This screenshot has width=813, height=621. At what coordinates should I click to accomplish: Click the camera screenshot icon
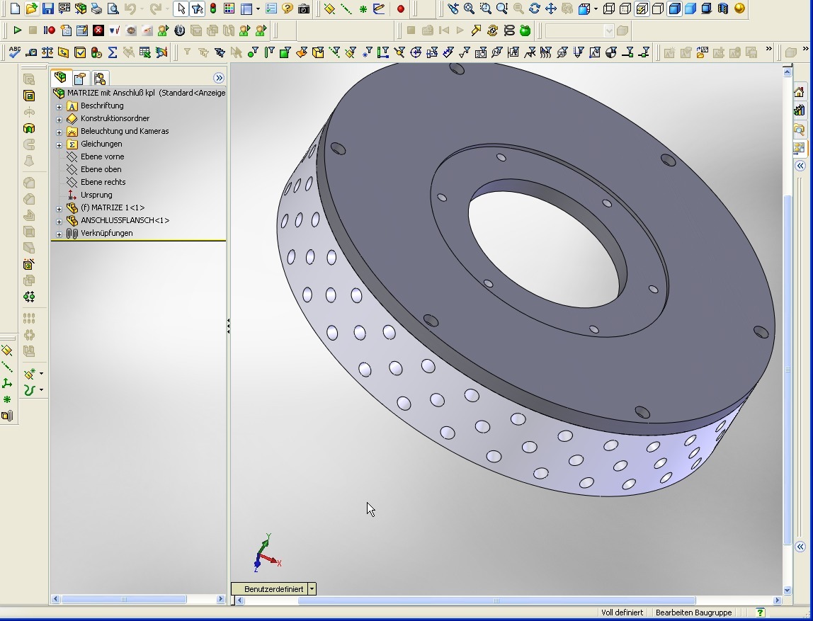(x=304, y=9)
